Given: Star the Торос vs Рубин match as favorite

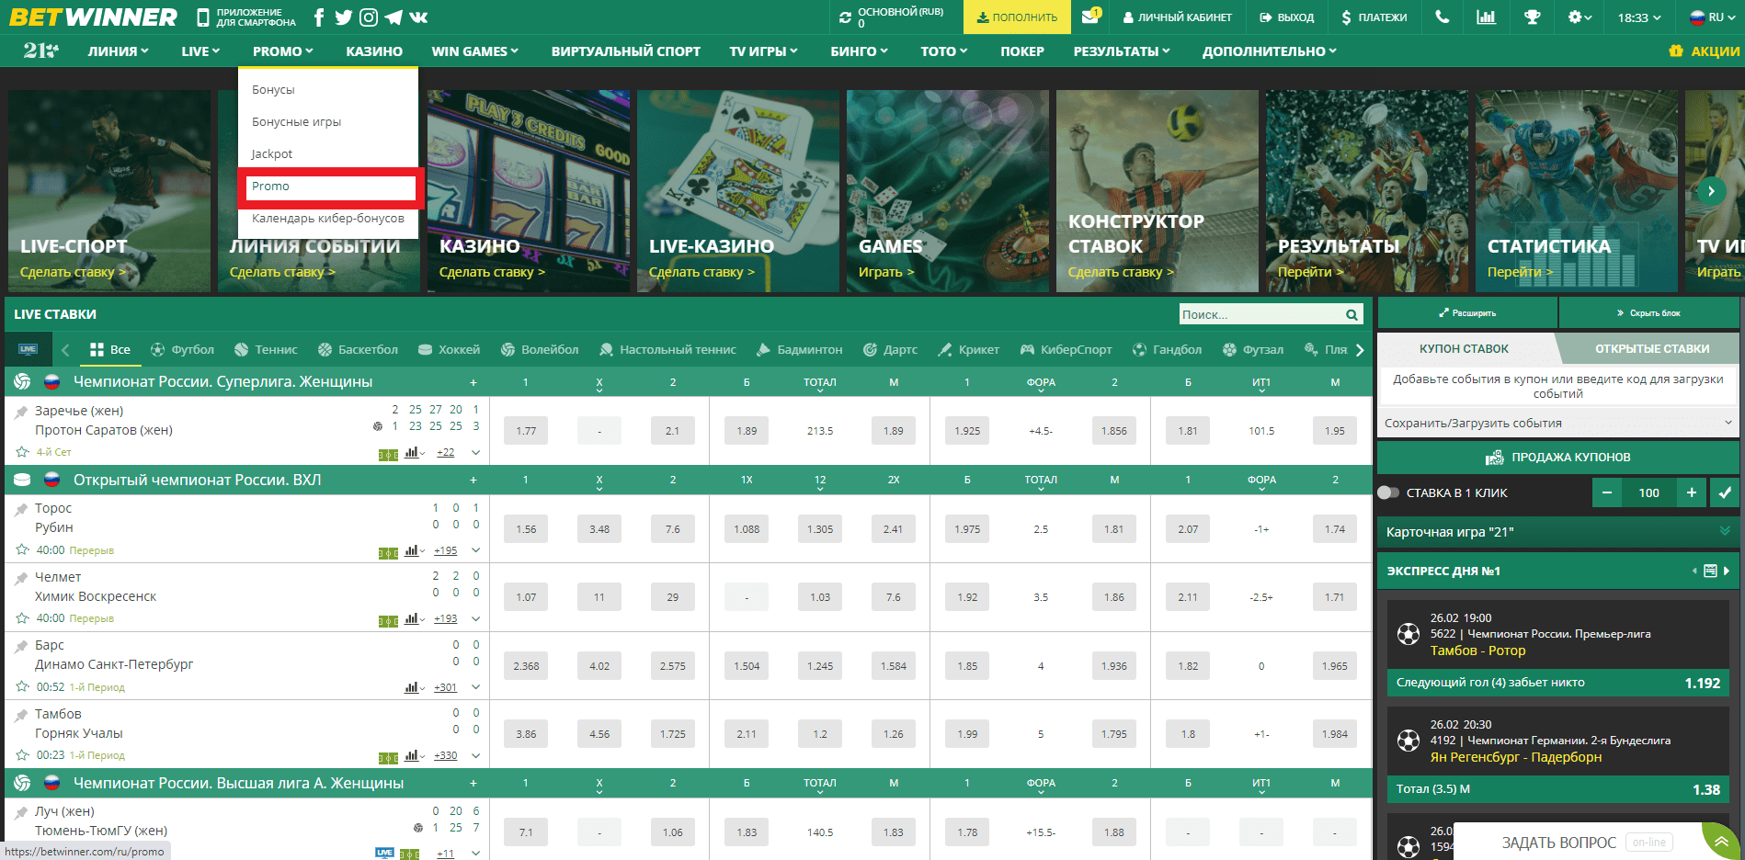Looking at the screenshot, I should coord(22,549).
